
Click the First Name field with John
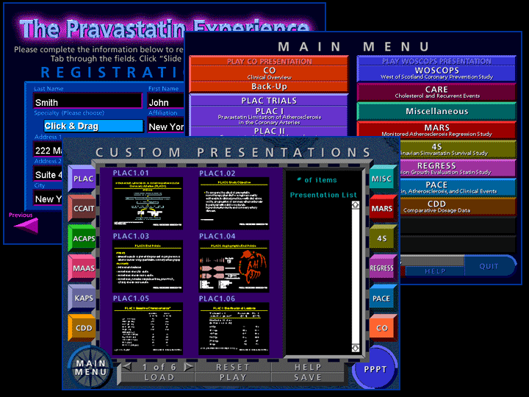click(166, 101)
